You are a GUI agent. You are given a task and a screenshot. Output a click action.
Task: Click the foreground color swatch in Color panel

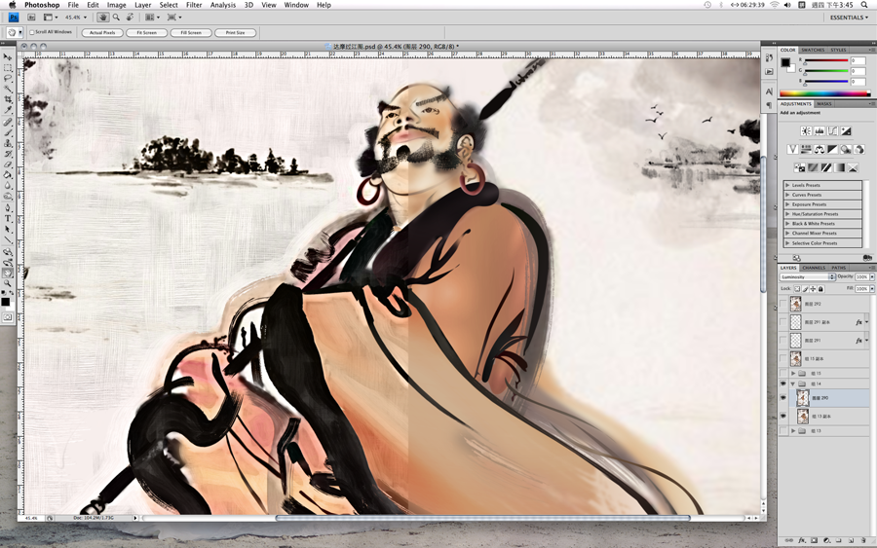click(785, 62)
